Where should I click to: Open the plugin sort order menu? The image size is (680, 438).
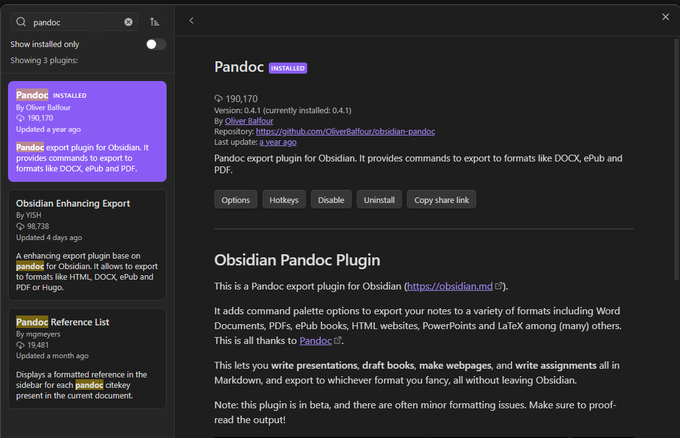click(154, 22)
